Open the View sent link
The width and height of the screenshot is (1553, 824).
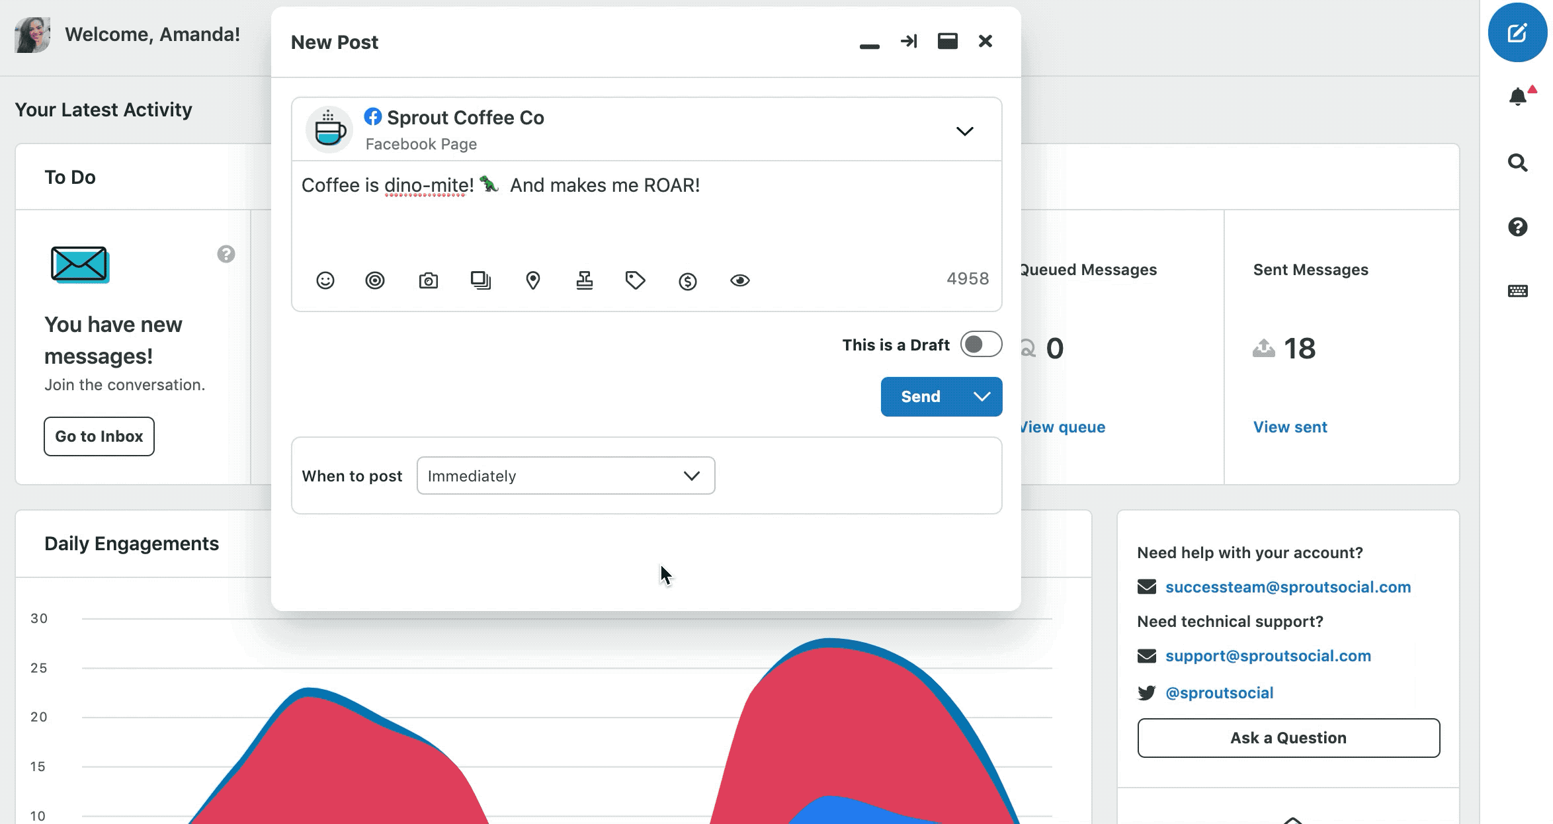[x=1290, y=427]
